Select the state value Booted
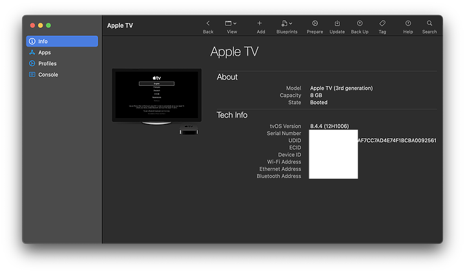Screen dimensions: 465x273 tap(319, 102)
